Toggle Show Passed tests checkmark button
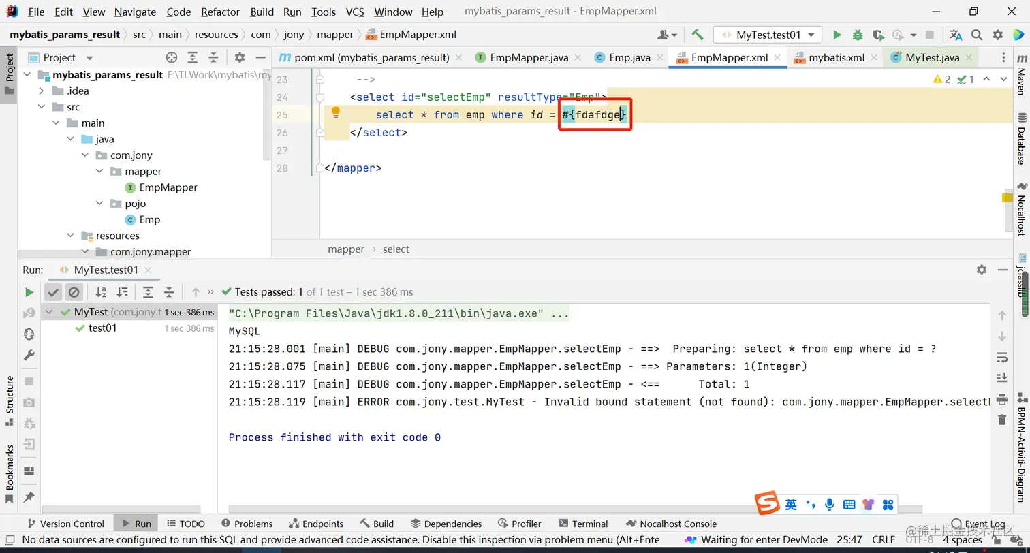This screenshot has width=1030, height=553. 52,292
